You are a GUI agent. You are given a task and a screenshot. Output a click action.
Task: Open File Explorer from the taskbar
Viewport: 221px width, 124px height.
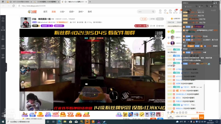(x=65, y=122)
